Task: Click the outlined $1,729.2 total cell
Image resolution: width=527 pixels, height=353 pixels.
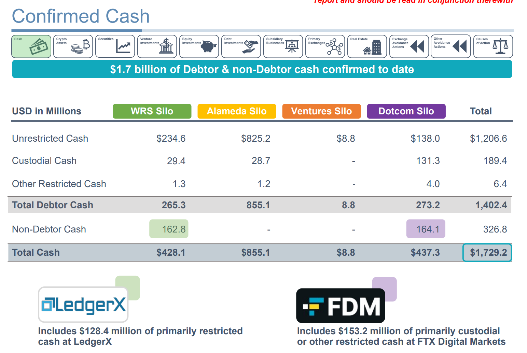Action: click(x=487, y=252)
